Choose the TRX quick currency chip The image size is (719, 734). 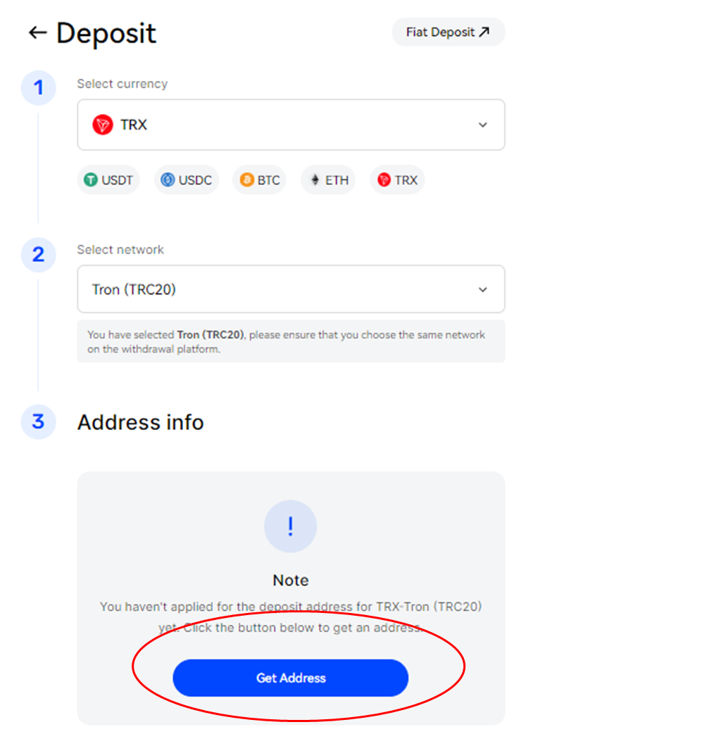pyautogui.click(x=397, y=179)
